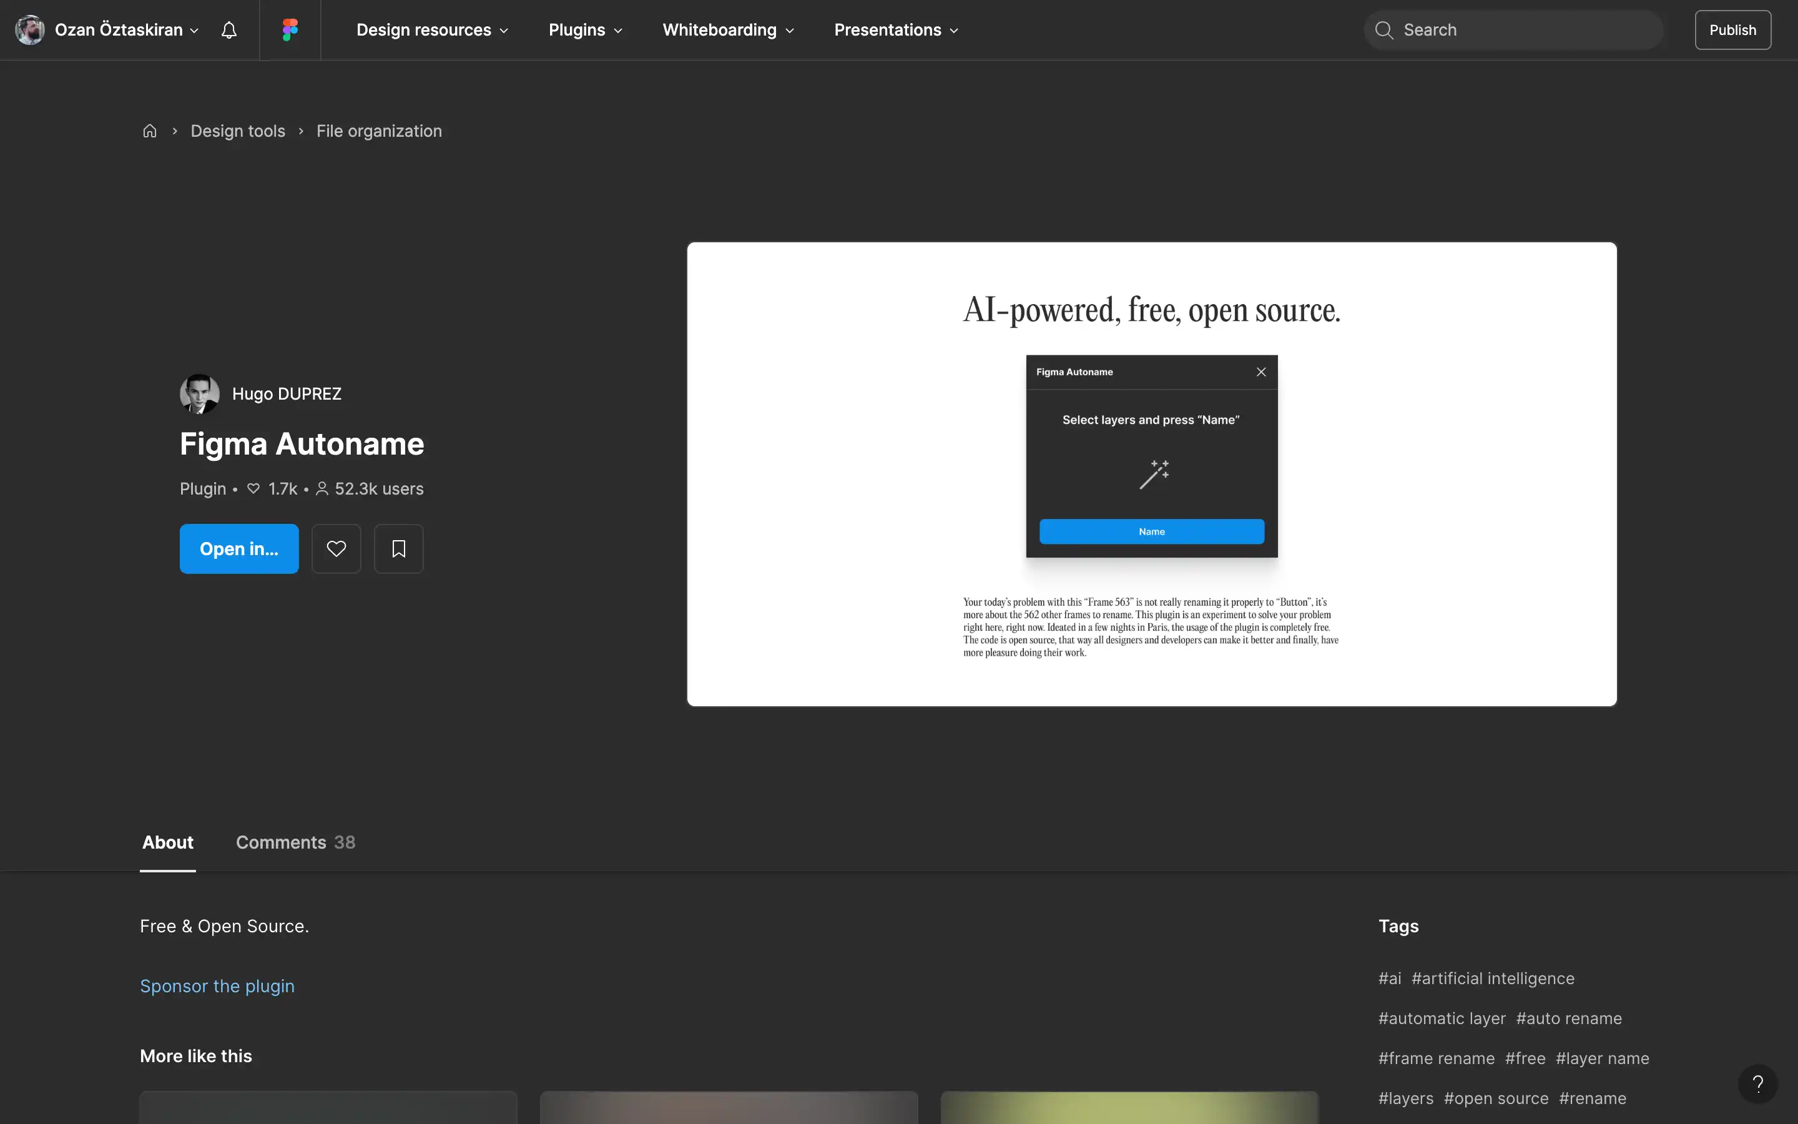The width and height of the screenshot is (1798, 1124).
Task: Select the #rename tag
Action: 1592,1099
